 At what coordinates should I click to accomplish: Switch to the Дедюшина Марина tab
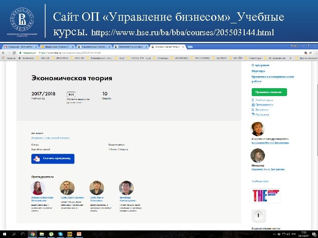[x=57, y=47]
